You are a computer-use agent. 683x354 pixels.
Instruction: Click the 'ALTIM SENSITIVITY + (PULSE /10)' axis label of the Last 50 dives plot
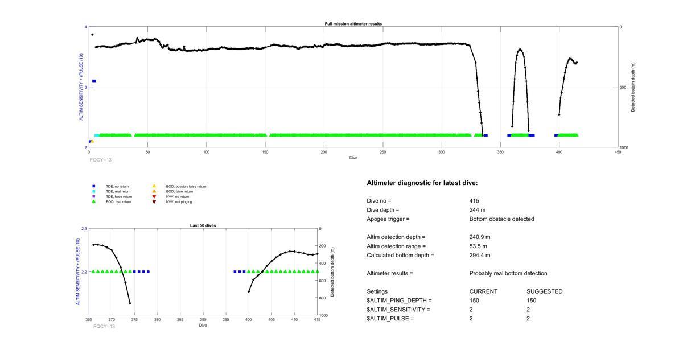pyautogui.click(x=78, y=272)
